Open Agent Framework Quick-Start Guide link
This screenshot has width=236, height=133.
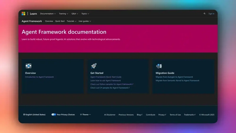(106, 77)
